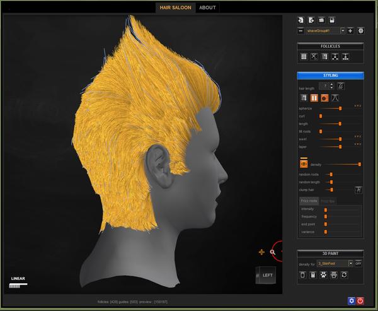This screenshot has height=311, width=378.
Task: Click the gear icon beside shave group
Action: point(361,30)
